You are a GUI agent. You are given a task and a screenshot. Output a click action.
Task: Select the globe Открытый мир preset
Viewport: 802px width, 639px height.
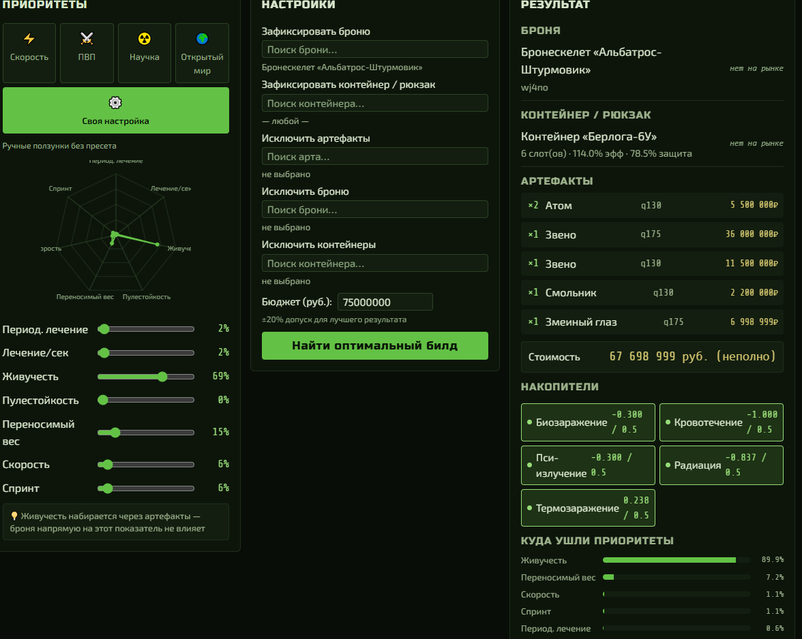pos(202,53)
